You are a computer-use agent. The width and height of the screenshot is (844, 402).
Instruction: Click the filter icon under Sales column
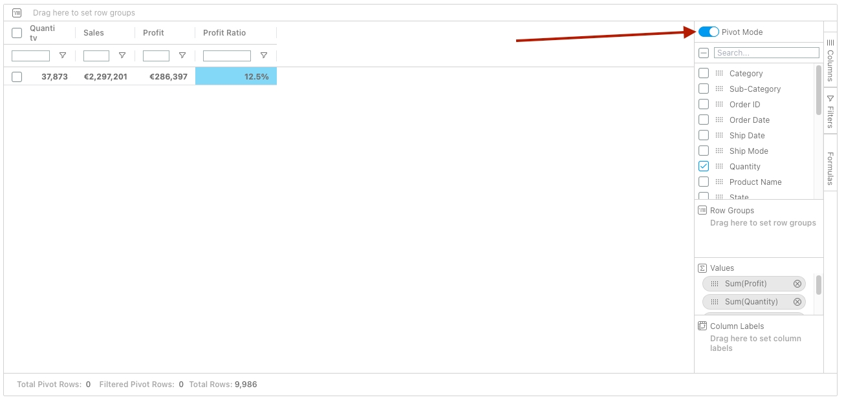122,56
